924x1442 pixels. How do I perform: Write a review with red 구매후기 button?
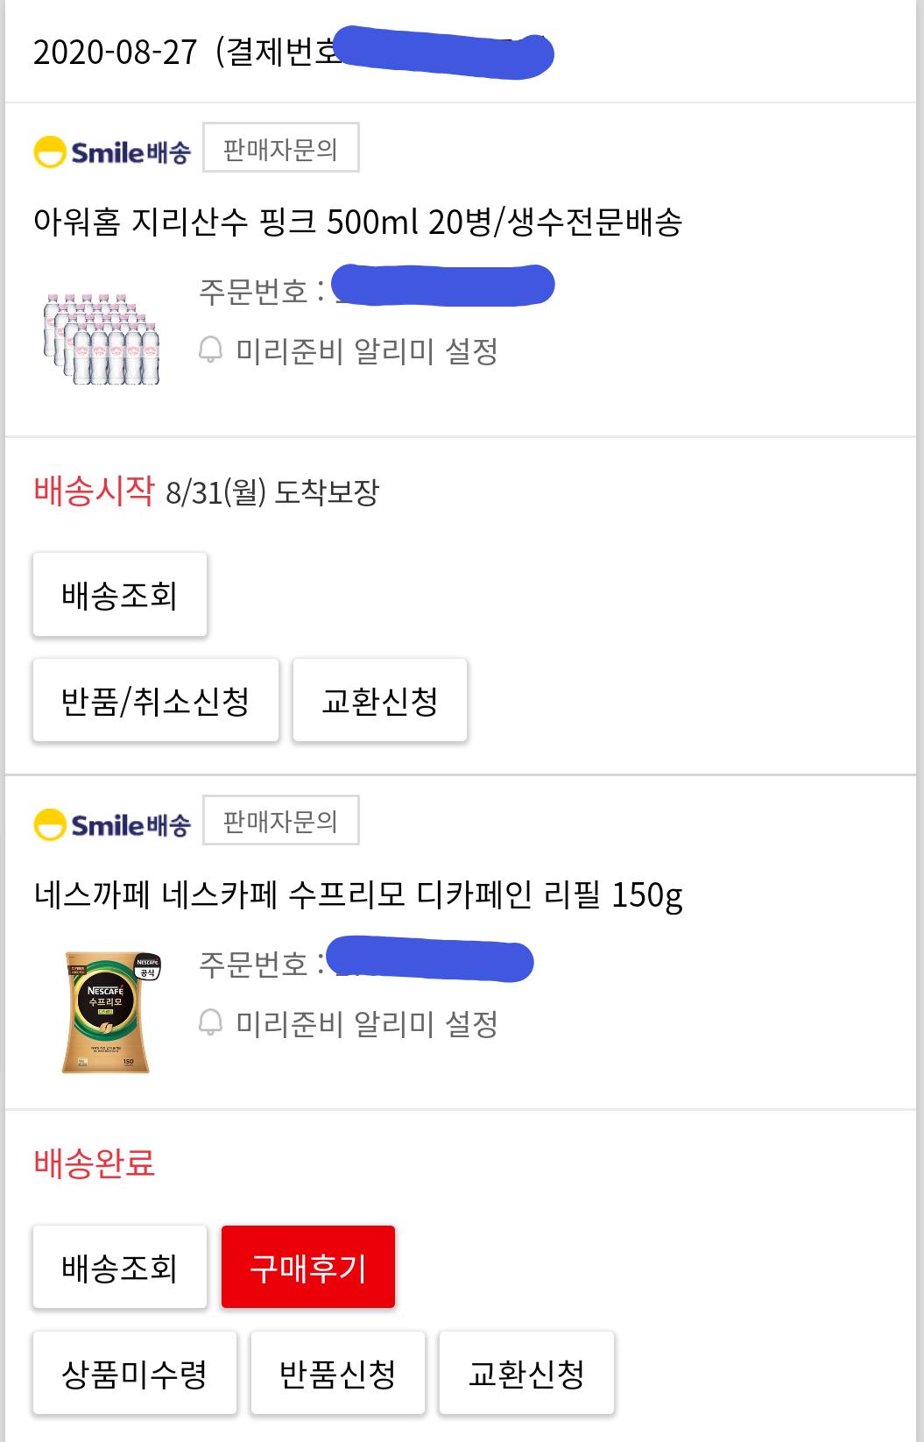(x=308, y=1267)
